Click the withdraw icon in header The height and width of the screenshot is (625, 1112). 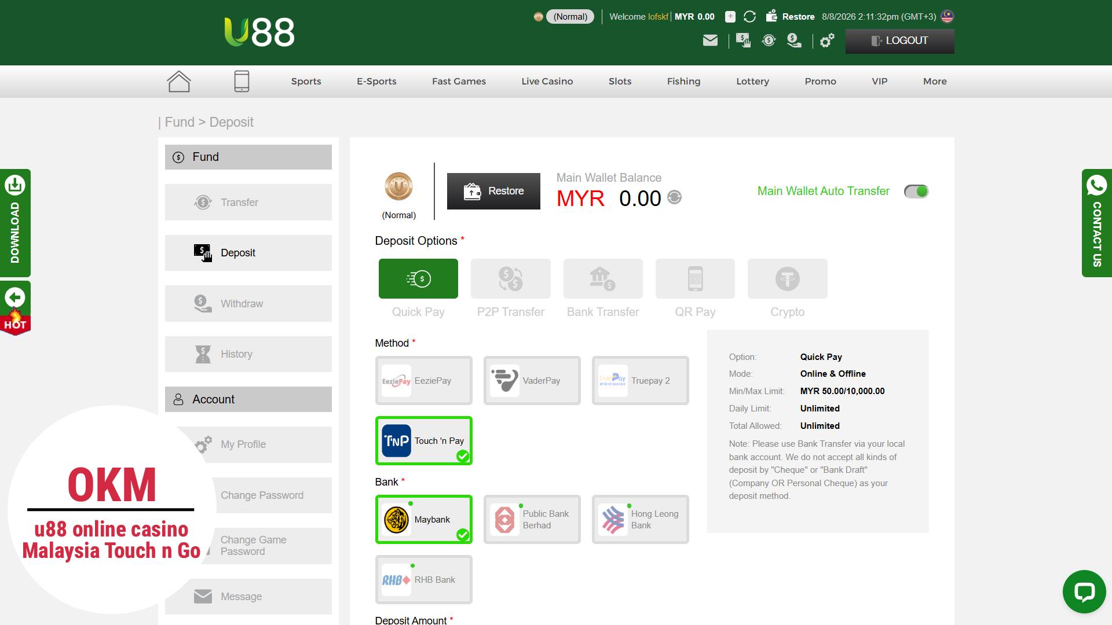click(x=794, y=41)
